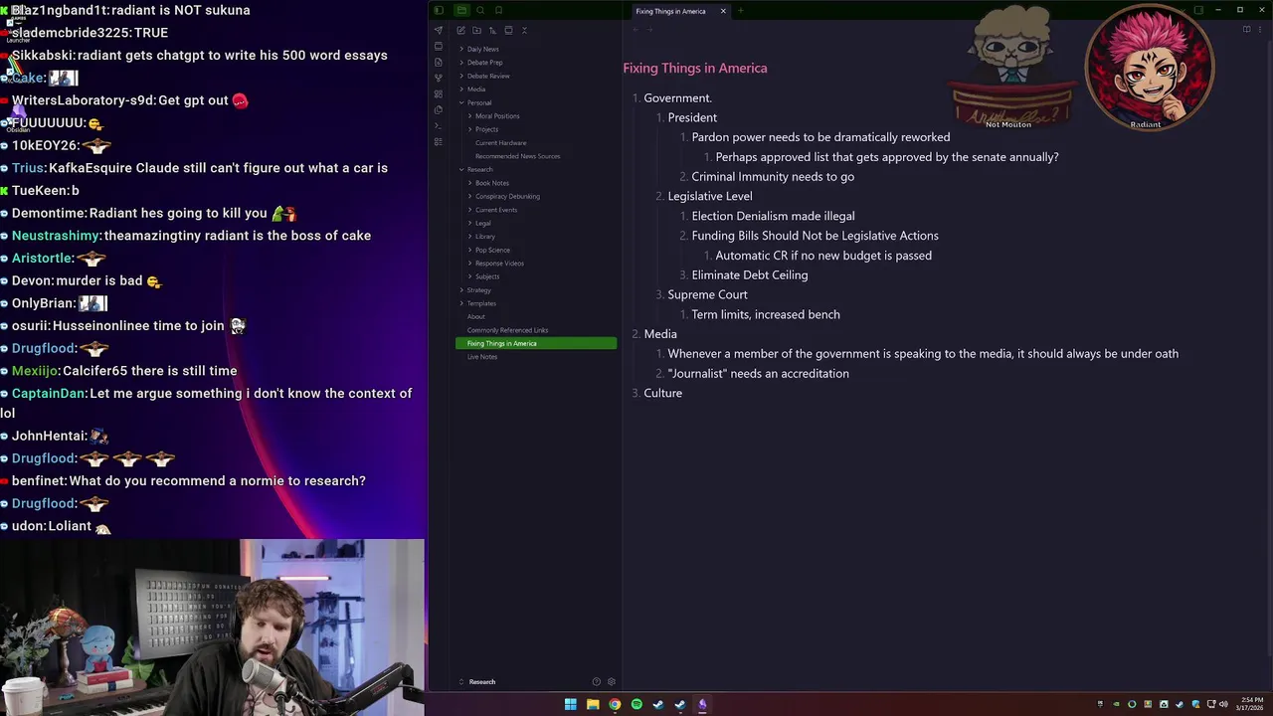
Task: Toggle the Obsidian right sidebar
Action: point(1198,10)
